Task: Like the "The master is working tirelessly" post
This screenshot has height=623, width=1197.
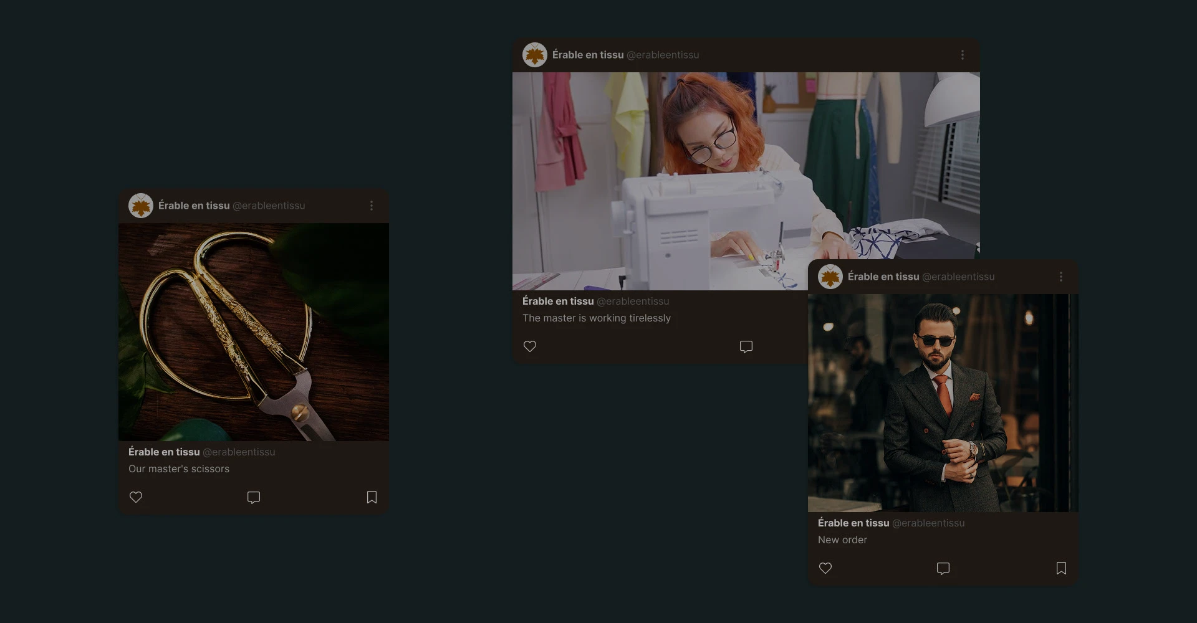Action: pyautogui.click(x=530, y=346)
